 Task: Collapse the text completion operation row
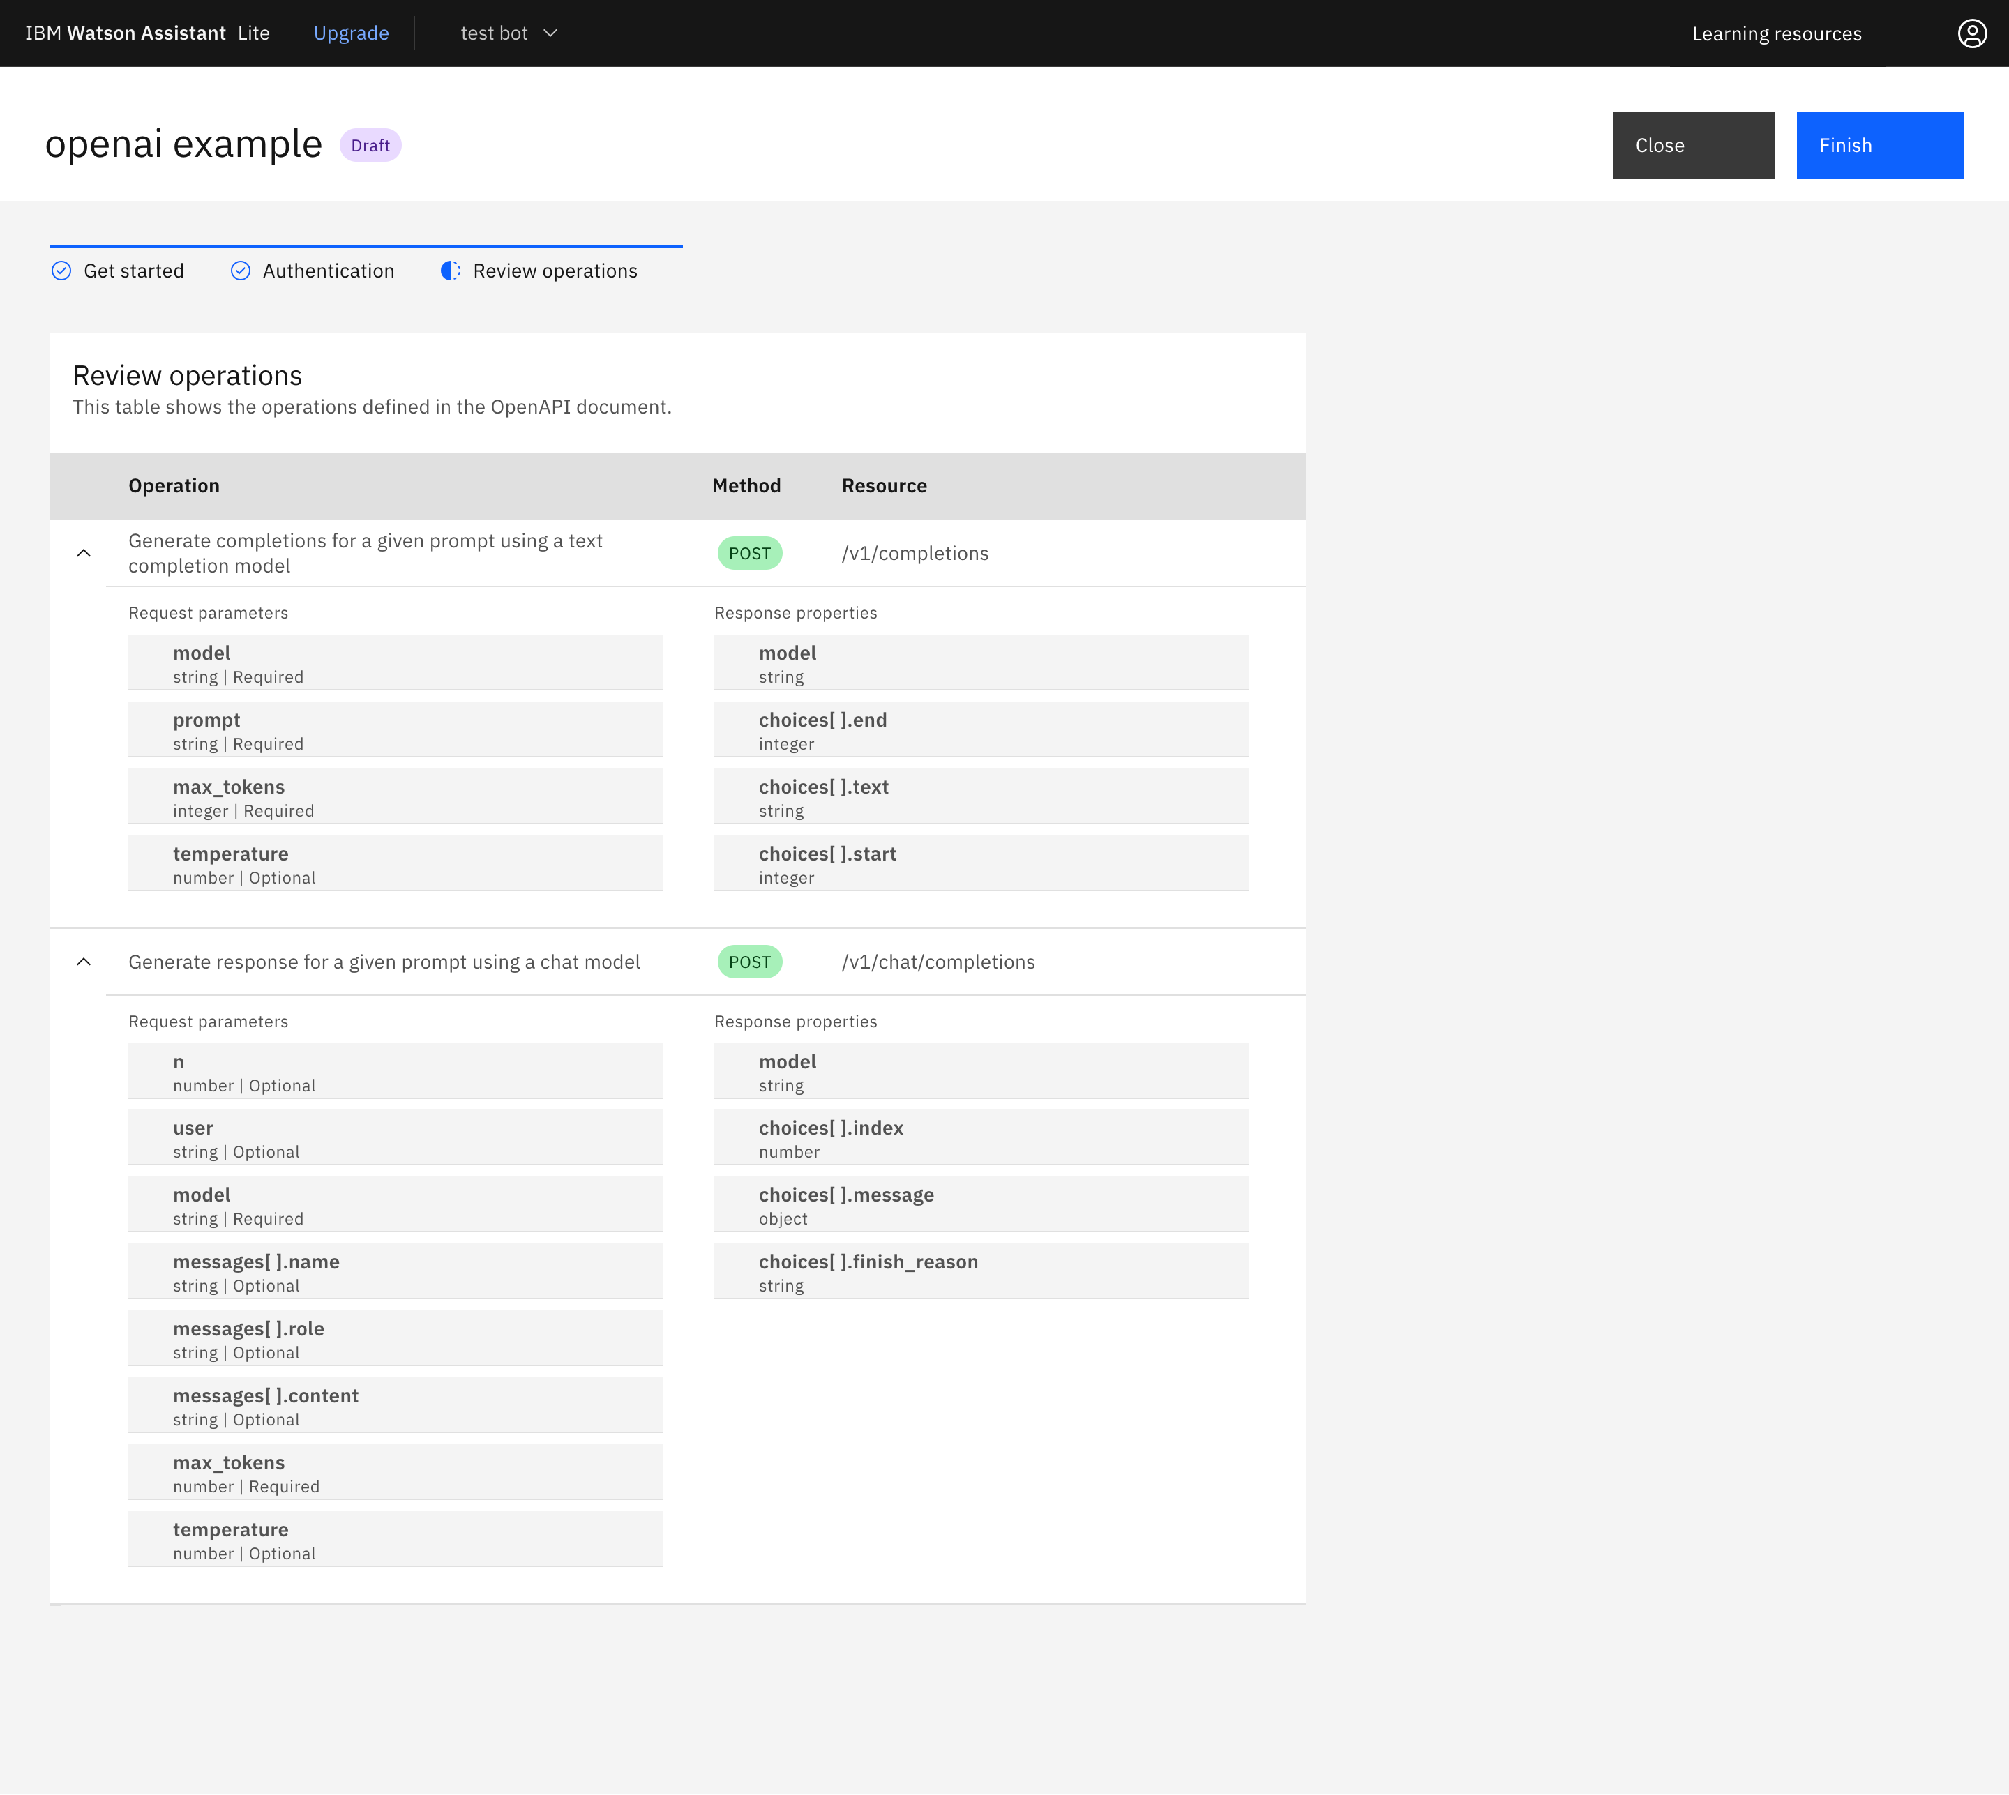coord(84,553)
